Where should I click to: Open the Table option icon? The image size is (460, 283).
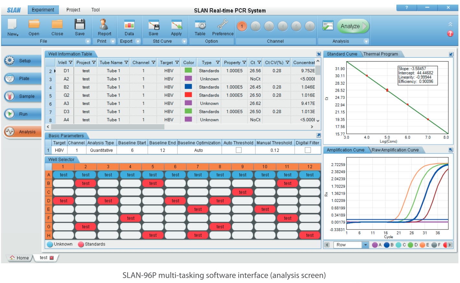pos(200,25)
